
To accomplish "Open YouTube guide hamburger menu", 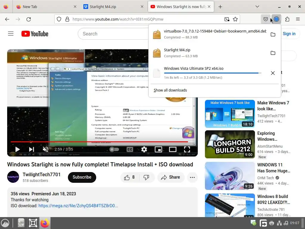I will pos(11,34).
